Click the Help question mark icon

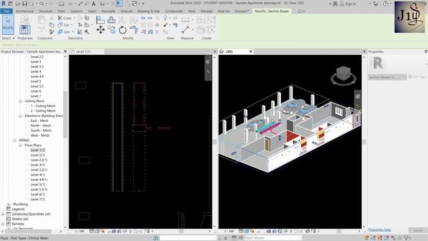(385, 4)
